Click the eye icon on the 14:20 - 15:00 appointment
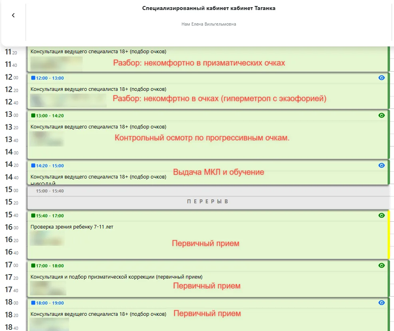Image resolution: width=394 pixels, height=331 pixels. 382,165
